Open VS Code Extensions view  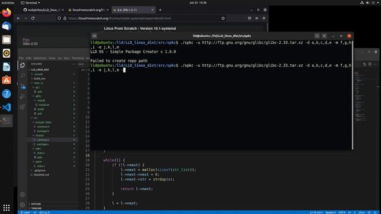[23, 107]
